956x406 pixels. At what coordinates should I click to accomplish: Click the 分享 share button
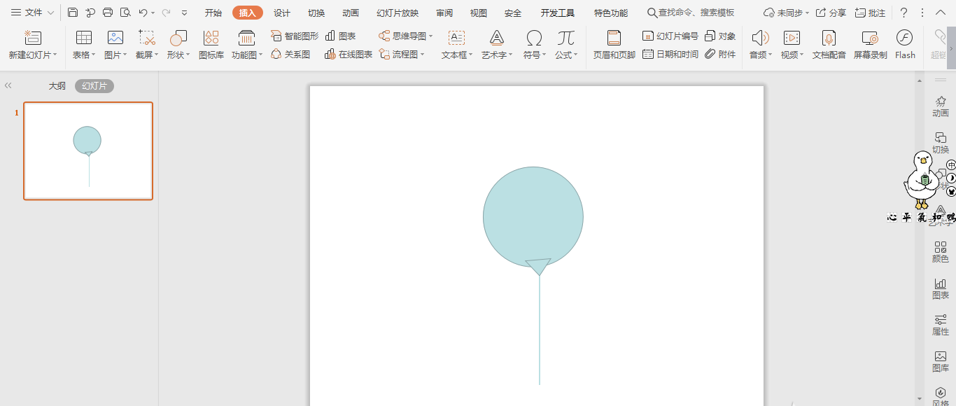point(832,12)
